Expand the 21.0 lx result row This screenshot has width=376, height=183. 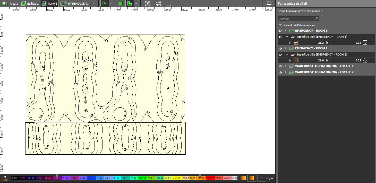(x=290, y=60)
